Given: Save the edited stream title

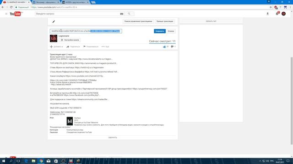Looking at the screenshot, I should [x=160, y=31].
